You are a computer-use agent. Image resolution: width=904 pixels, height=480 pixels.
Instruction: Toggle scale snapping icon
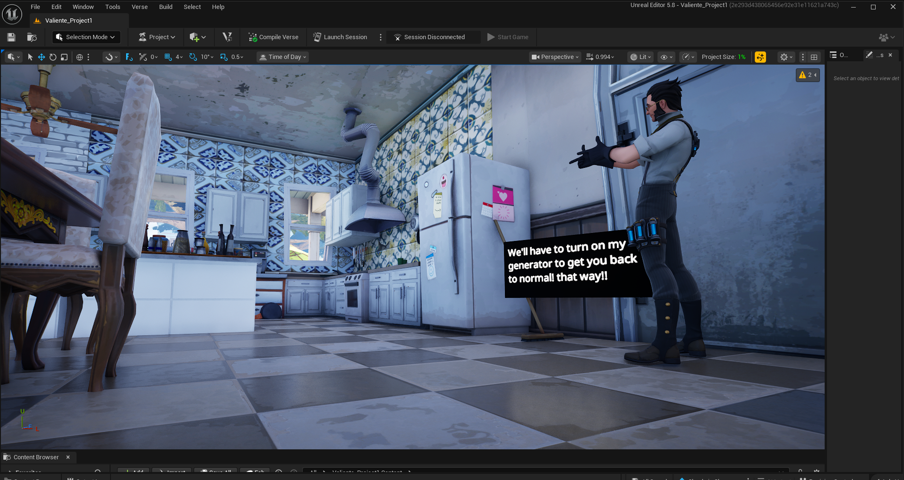pyautogui.click(x=223, y=57)
